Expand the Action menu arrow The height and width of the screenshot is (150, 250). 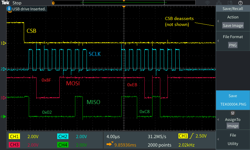[x=218, y=21]
